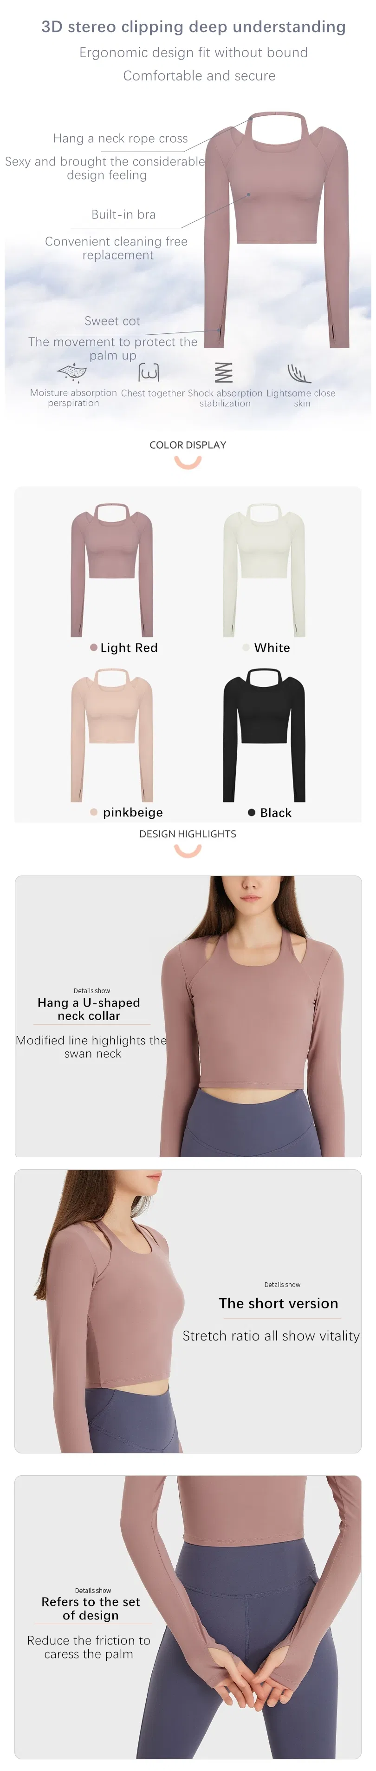Select the White color dot
Viewport: 376px width, 1771px height.
click(x=246, y=647)
